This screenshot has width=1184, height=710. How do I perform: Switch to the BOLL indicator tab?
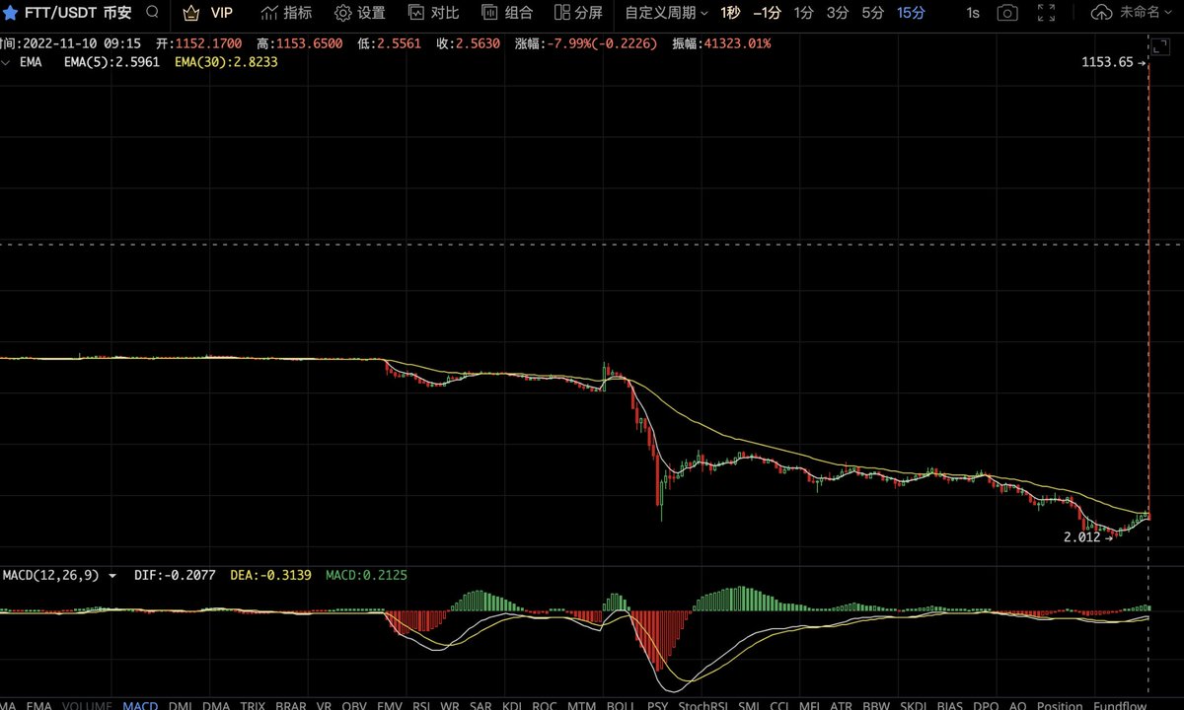point(621,706)
